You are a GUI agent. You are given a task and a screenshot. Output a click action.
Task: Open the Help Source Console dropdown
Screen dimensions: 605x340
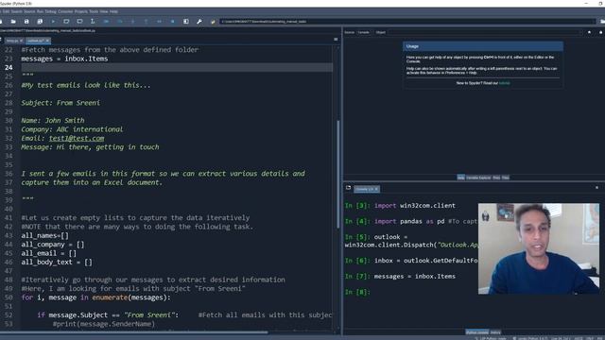(x=363, y=32)
